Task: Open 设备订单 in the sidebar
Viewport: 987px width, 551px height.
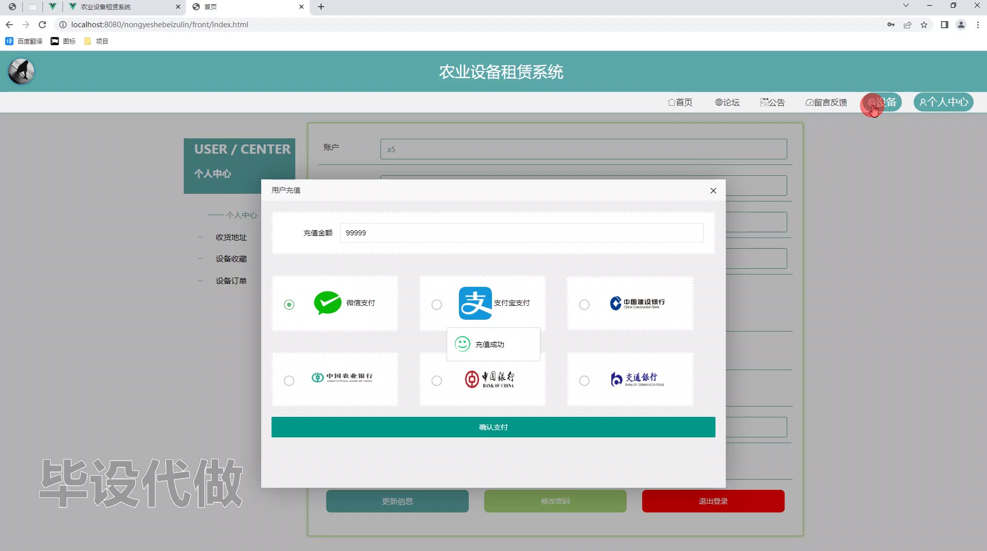Action: [231, 281]
